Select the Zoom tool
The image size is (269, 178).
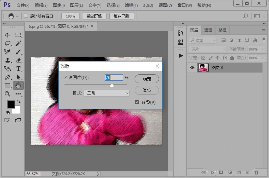(7, 94)
